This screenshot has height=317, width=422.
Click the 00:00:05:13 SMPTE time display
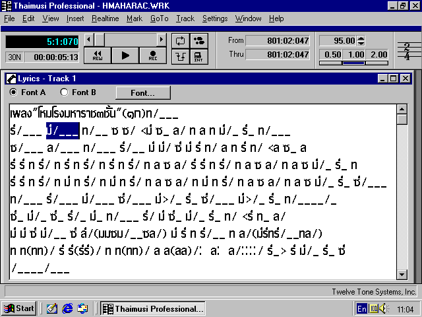tap(51, 57)
